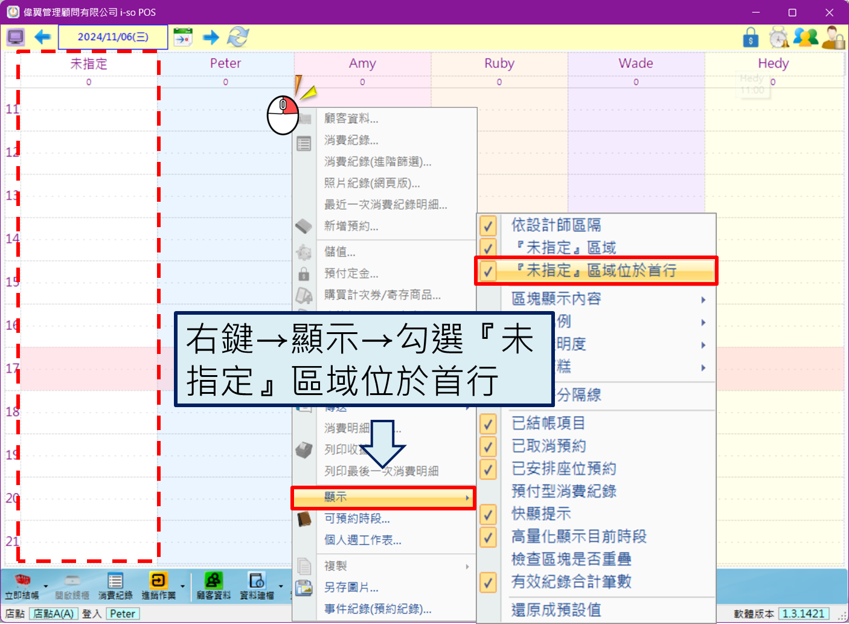The image size is (849, 624).
Task: Toggle 『未指定』區域位於首行 checkbox
Action: (x=488, y=271)
